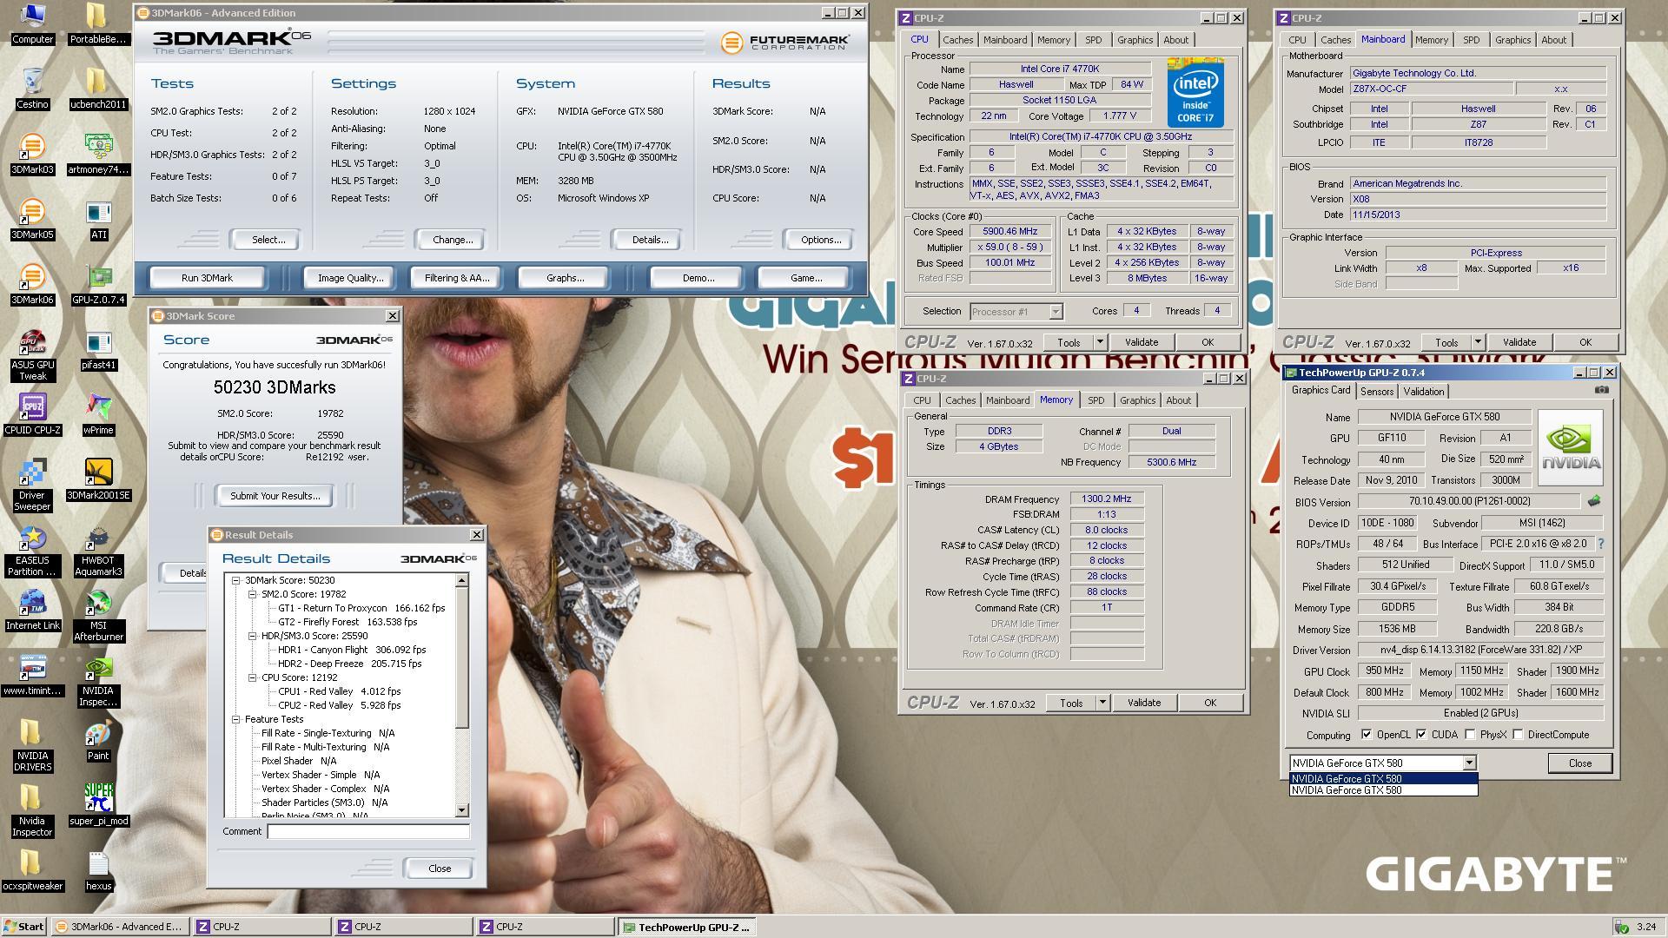Open NVIDIA DRIVERS folder icon
This screenshot has height=938, width=1668.
coord(32,746)
